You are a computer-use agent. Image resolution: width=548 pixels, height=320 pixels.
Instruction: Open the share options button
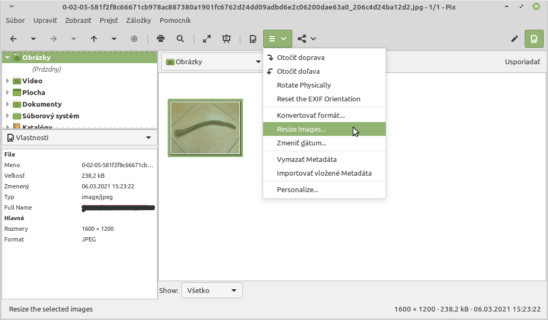click(307, 39)
